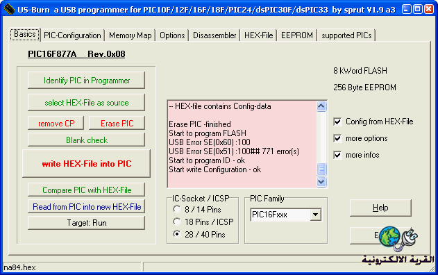438x275 pixels.
Task: Click write HEX-File into PIC
Action: pos(86,163)
